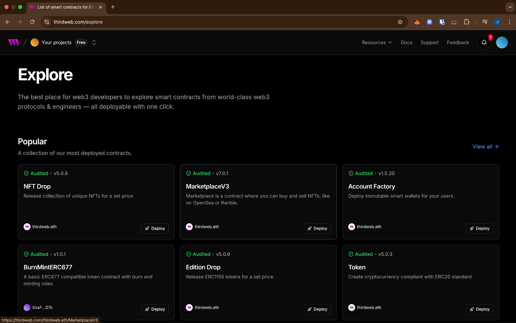Click the View all link for Popular contracts
This screenshot has height=323, width=516.
pyautogui.click(x=485, y=146)
